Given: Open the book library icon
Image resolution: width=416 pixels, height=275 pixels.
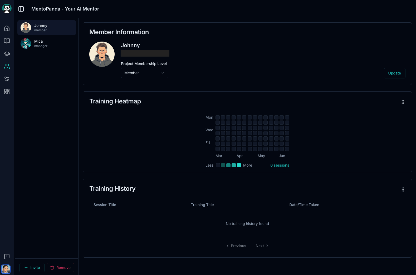Looking at the screenshot, I should [7, 41].
